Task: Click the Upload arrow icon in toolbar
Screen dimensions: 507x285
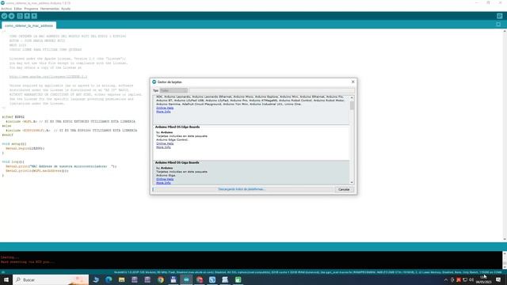Action: coord(11,16)
